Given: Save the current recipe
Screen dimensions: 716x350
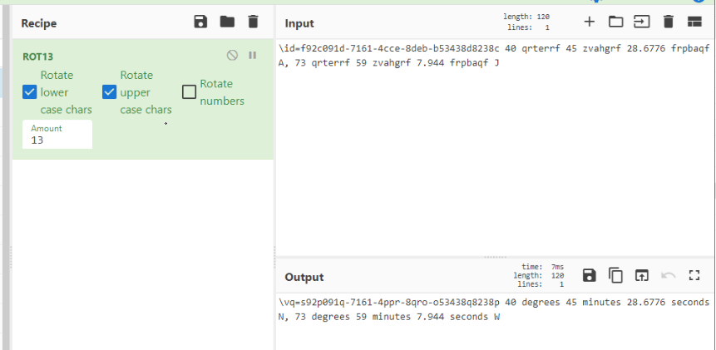Looking at the screenshot, I should 200,22.
